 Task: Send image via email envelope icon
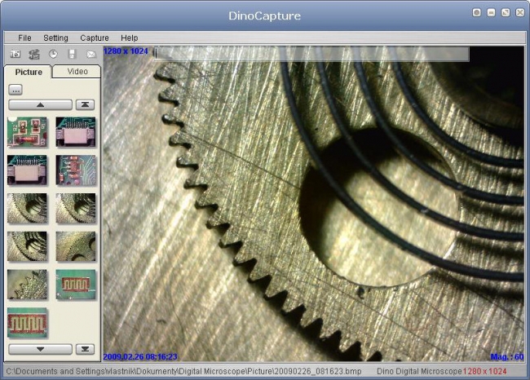(x=91, y=55)
